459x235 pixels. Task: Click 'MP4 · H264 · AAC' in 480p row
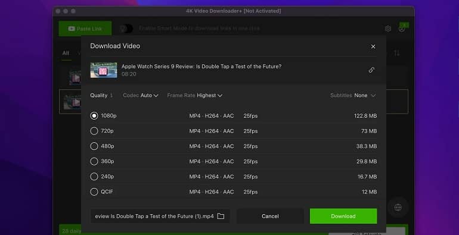click(x=212, y=146)
